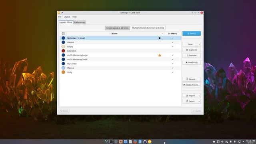Click the Extended layout red color circle
Image resolution: width=256 pixels, height=144 pixels.
point(63,51)
